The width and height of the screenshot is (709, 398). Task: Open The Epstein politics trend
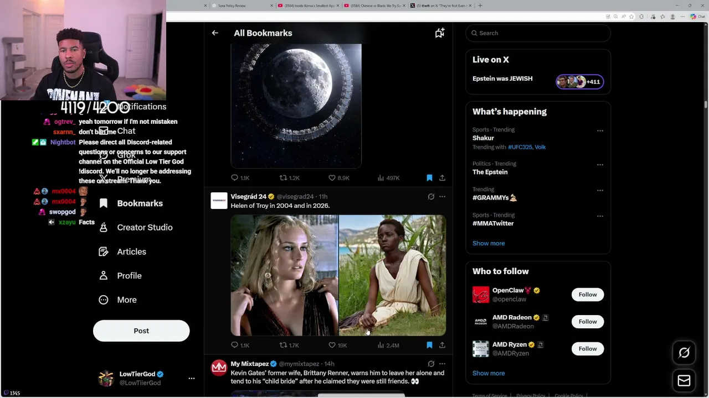490,172
